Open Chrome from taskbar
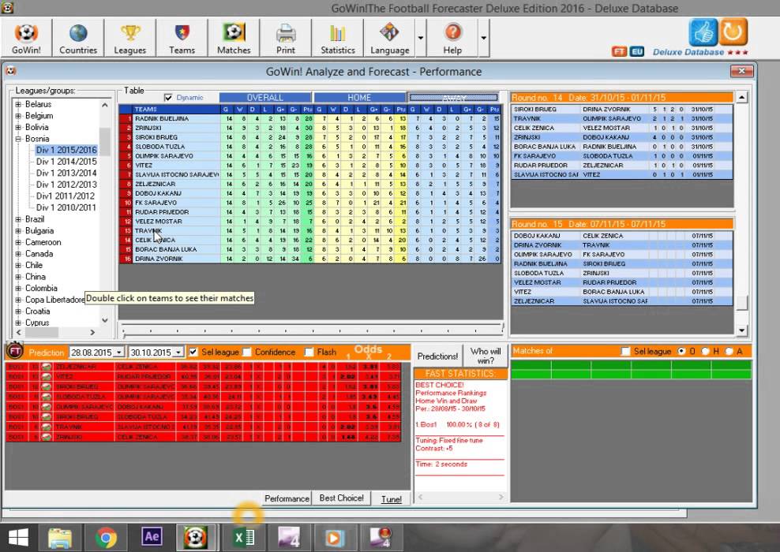780x552 pixels. coord(106,538)
